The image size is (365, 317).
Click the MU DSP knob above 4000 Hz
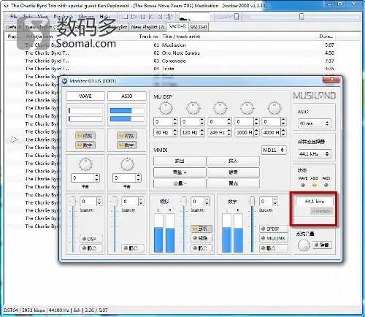click(274, 108)
